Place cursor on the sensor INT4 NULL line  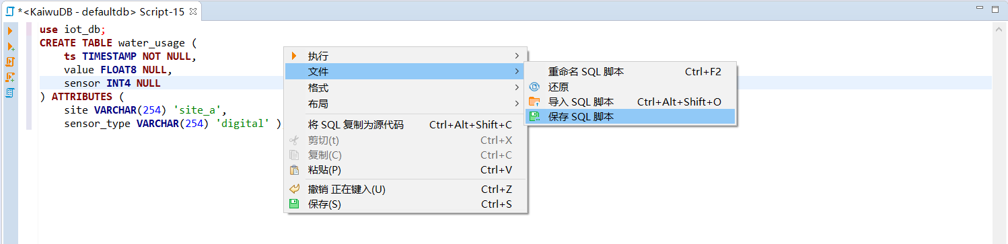click(515, 83)
